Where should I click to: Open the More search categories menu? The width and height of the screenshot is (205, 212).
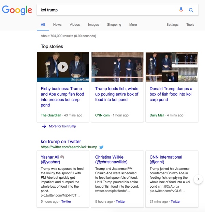[133, 25]
